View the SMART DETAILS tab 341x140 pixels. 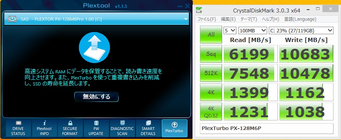pyautogui.click(x=148, y=128)
